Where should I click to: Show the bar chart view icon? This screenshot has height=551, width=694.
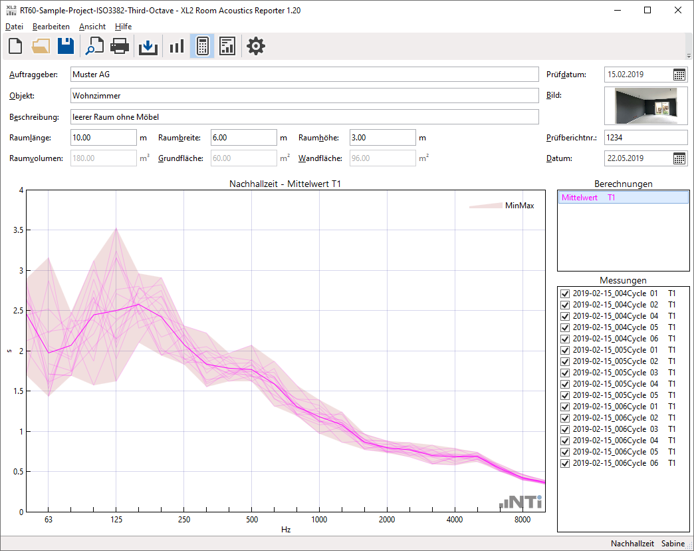(x=176, y=47)
